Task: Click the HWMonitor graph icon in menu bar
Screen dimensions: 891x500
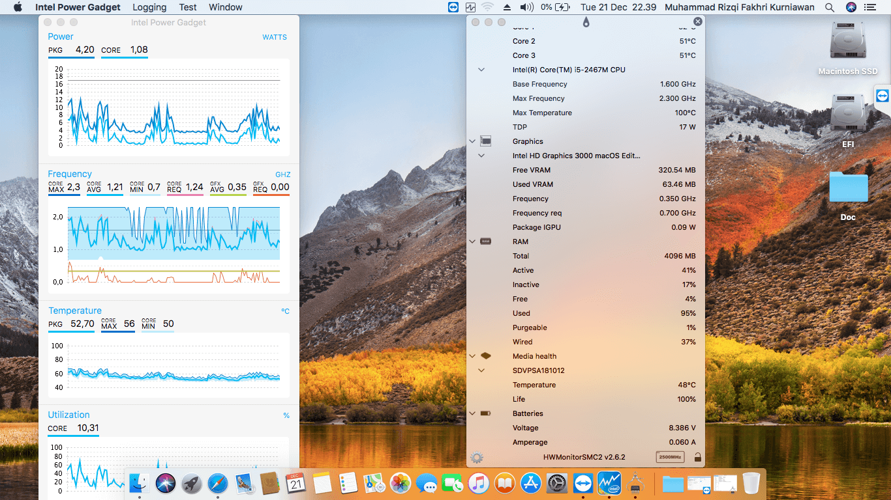Action: coord(471,7)
